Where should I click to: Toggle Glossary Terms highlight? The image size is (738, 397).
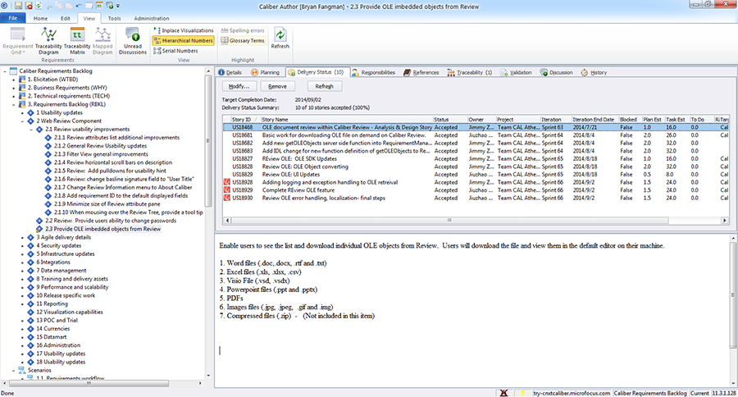tap(243, 40)
